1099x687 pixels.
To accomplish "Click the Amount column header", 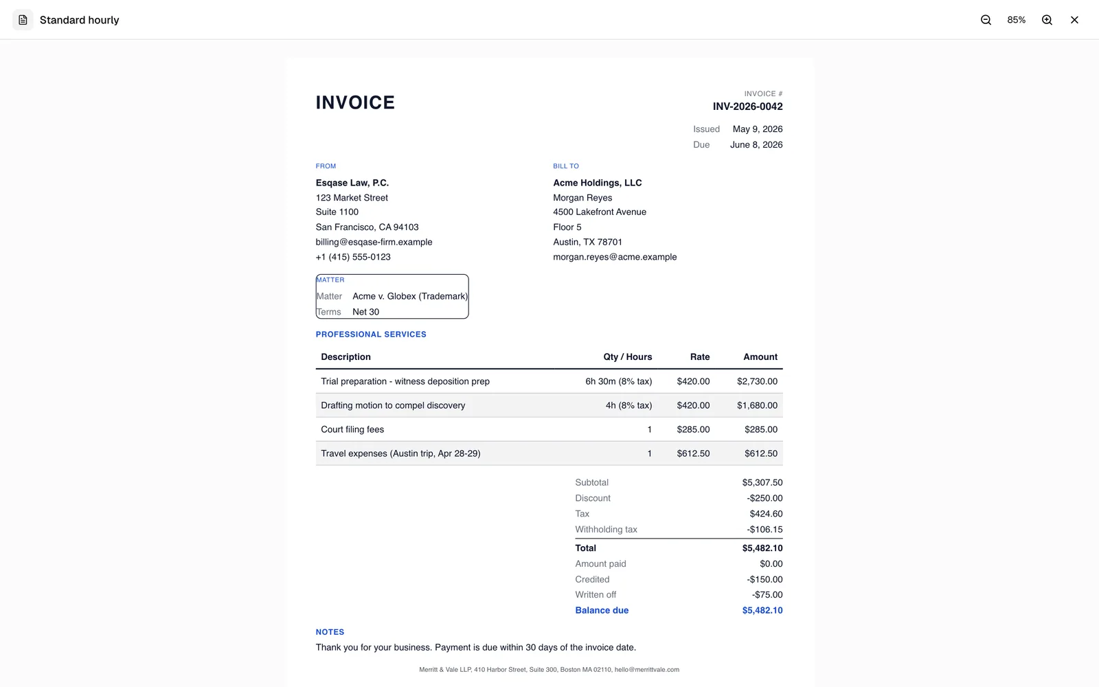I will 760,357.
